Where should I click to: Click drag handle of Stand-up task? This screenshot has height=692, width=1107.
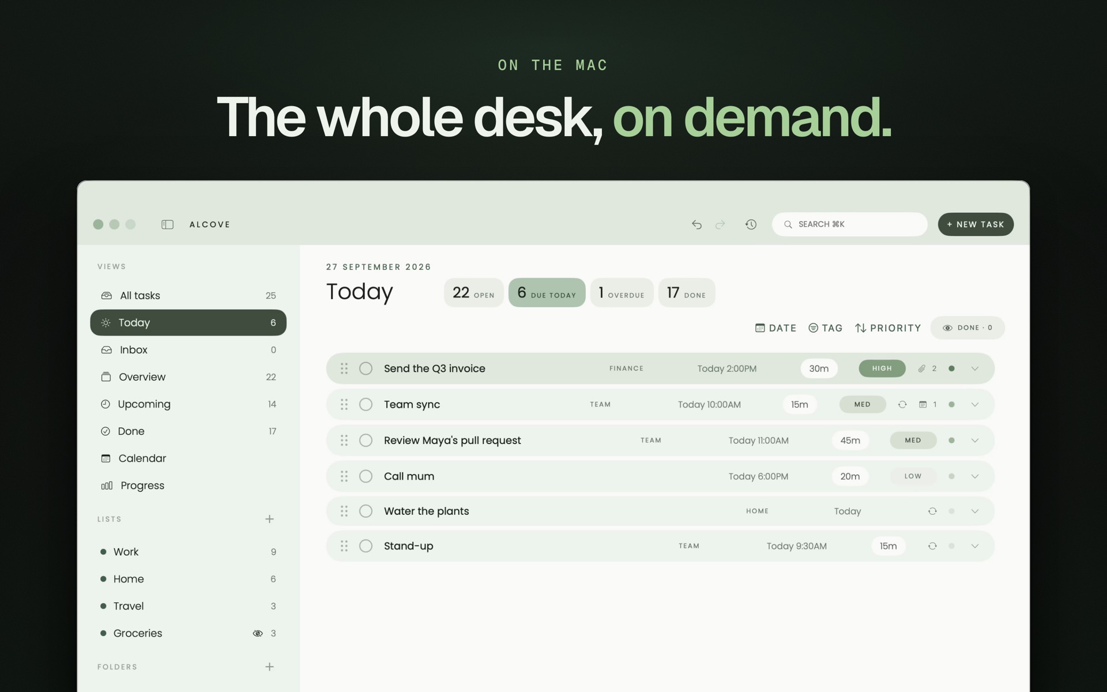pos(344,546)
